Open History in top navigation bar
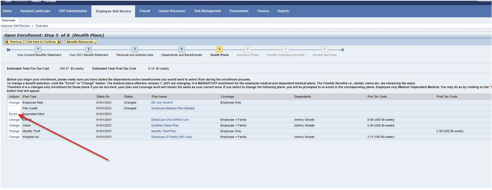This screenshot has height=190, width=492. pos(36,1)
